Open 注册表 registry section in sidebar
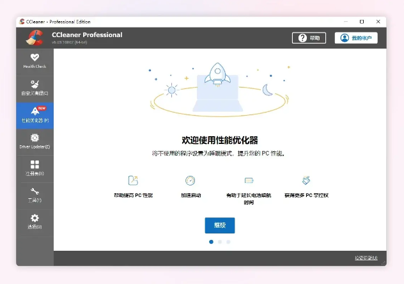 (35, 169)
